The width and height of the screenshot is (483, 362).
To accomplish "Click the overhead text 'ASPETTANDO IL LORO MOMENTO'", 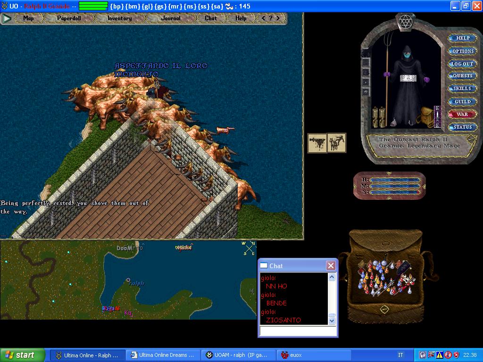I will pos(161,70).
